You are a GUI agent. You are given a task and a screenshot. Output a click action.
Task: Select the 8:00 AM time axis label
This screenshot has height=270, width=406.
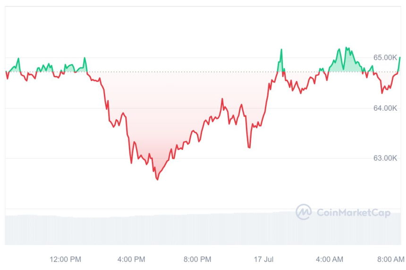[391, 259]
